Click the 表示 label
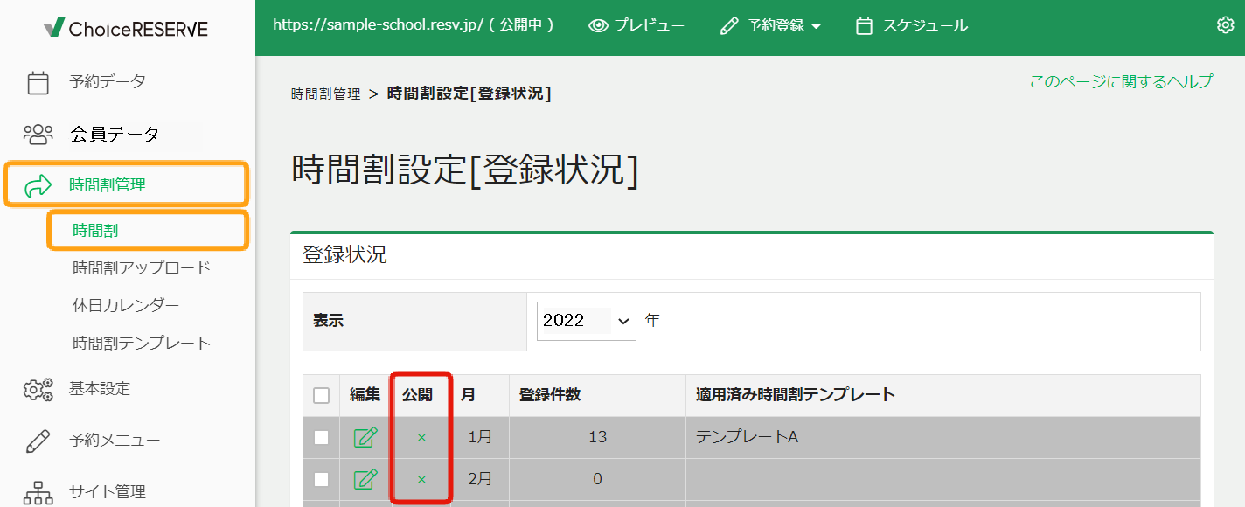1245x507 pixels. pyautogui.click(x=329, y=321)
